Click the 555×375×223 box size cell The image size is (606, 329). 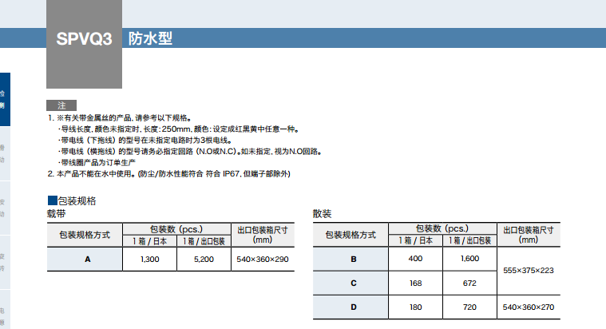[x=529, y=271]
